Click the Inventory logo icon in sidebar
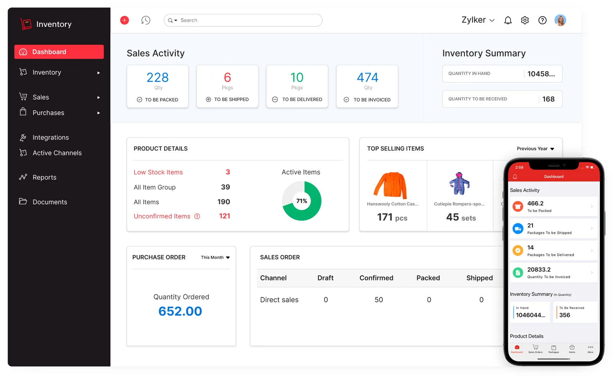The height and width of the screenshot is (377, 613). [26, 24]
